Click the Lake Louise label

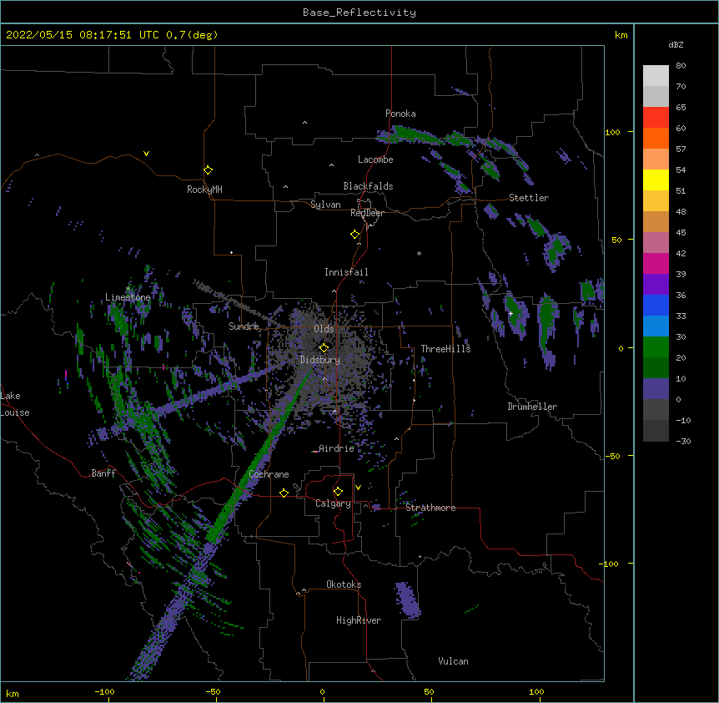15,404
